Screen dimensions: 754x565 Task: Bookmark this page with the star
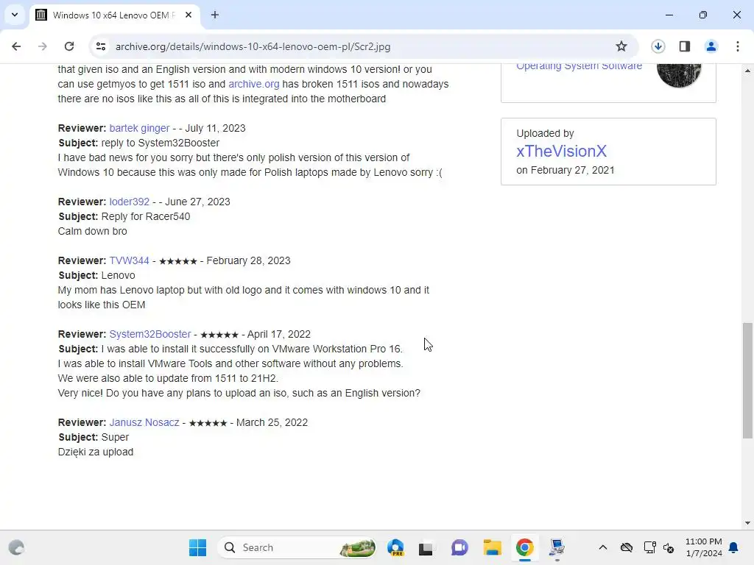(621, 46)
